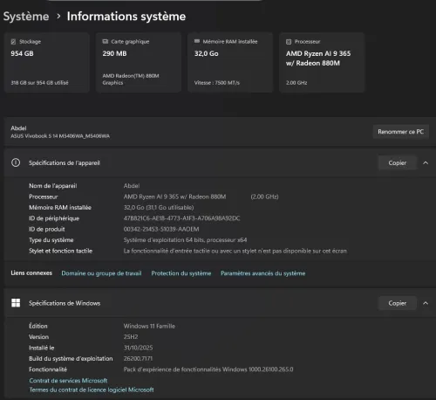Viewport: 436px width, 400px height.
Task: Click the processor icon beside Processeur
Action: click(289, 42)
